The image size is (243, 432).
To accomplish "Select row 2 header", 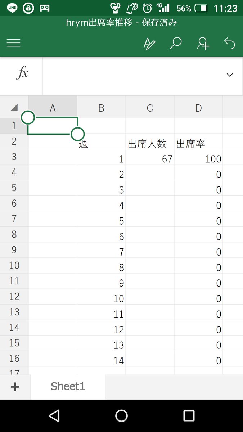I will tap(14, 141).
